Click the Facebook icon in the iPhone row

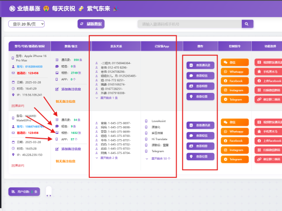(x=225, y=81)
